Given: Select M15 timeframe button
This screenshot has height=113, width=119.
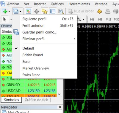Looking at the screenshot, I should tap(108, 19).
